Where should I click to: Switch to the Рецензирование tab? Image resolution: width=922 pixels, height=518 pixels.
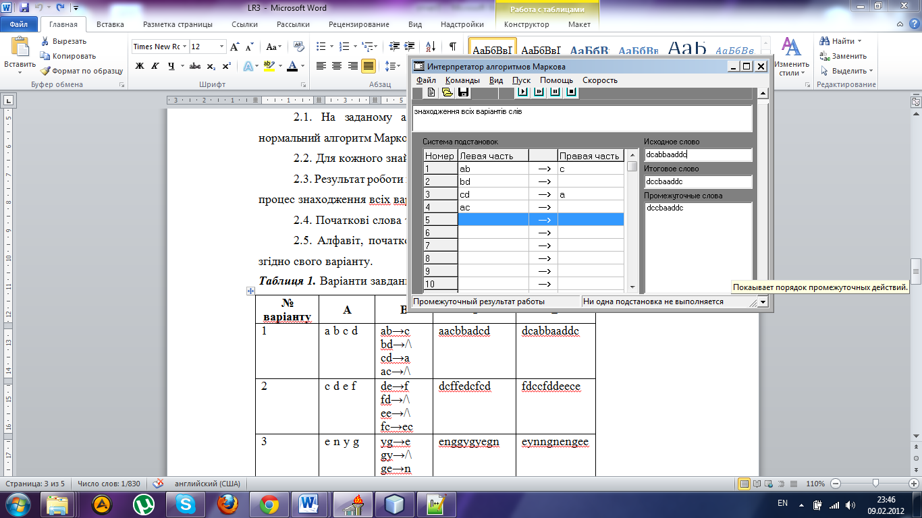(358, 24)
